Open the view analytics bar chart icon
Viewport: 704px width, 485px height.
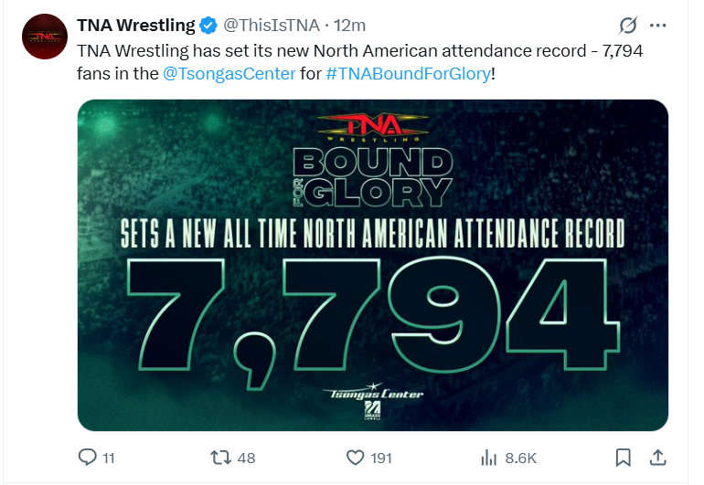(x=488, y=457)
